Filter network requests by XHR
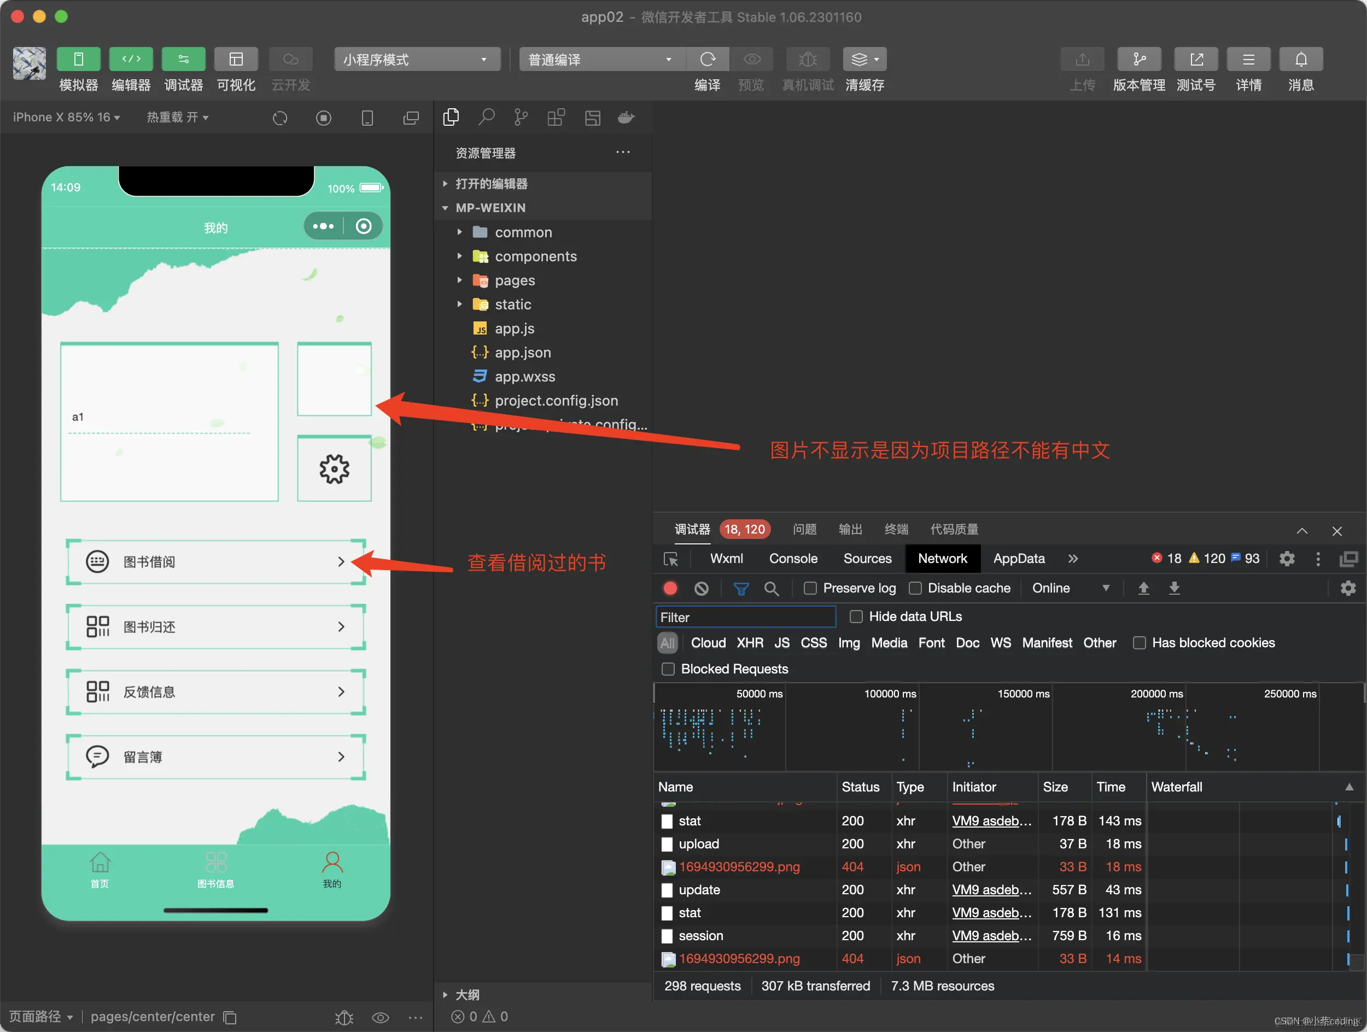The height and width of the screenshot is (1032, 1367). (749, 643)
